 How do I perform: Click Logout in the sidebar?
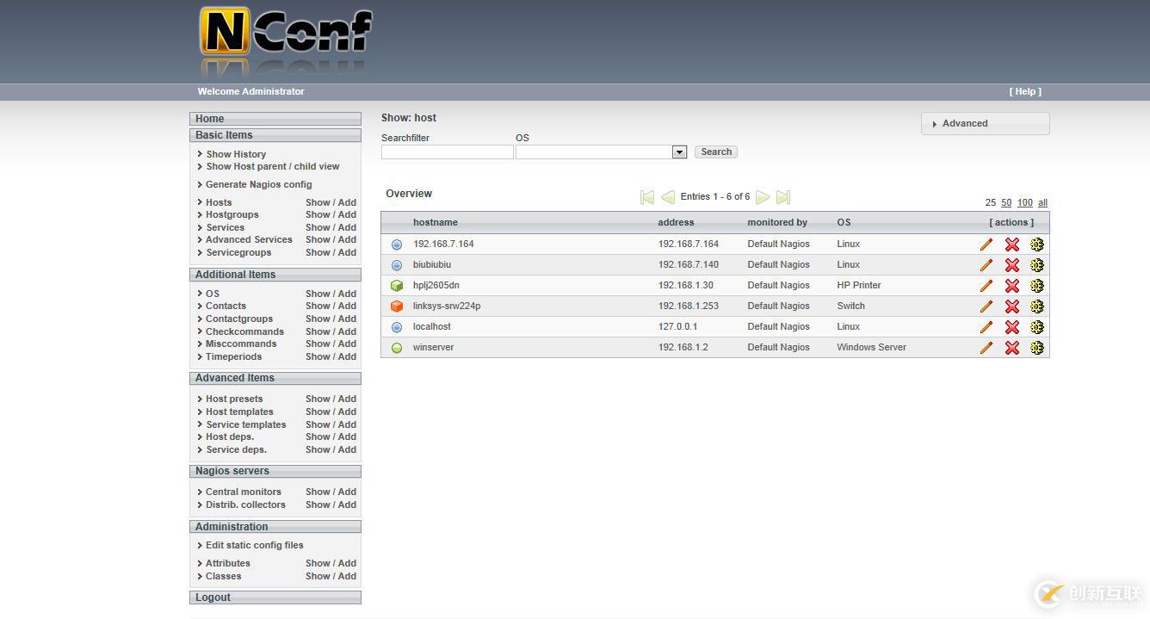pos(275,597)
